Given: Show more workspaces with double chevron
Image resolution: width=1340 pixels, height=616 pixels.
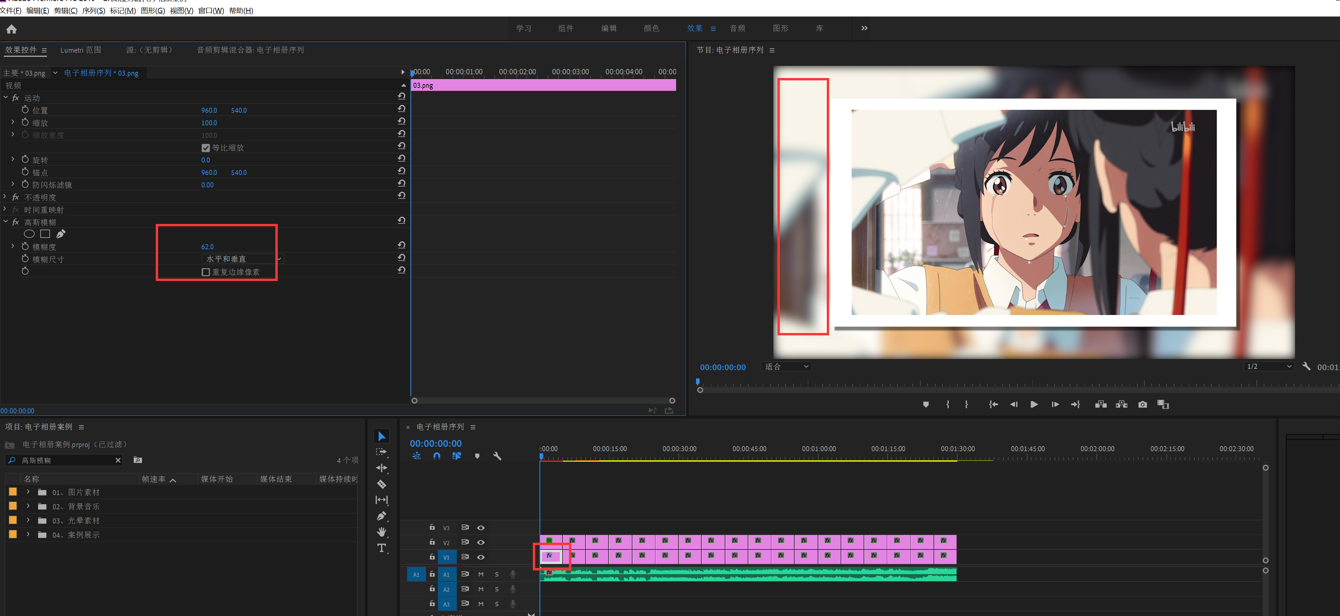Looking at the screenshot, I should pyautogui.click(x=864, y=28).
